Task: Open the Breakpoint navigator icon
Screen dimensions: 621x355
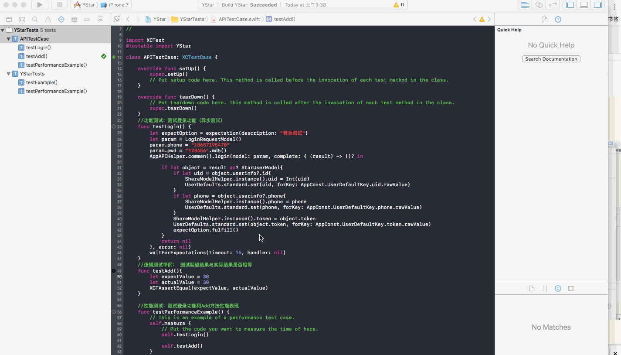Action: point(87,20)
